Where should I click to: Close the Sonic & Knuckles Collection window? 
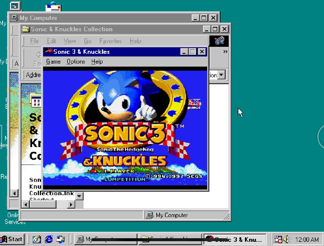click(225, 29)
